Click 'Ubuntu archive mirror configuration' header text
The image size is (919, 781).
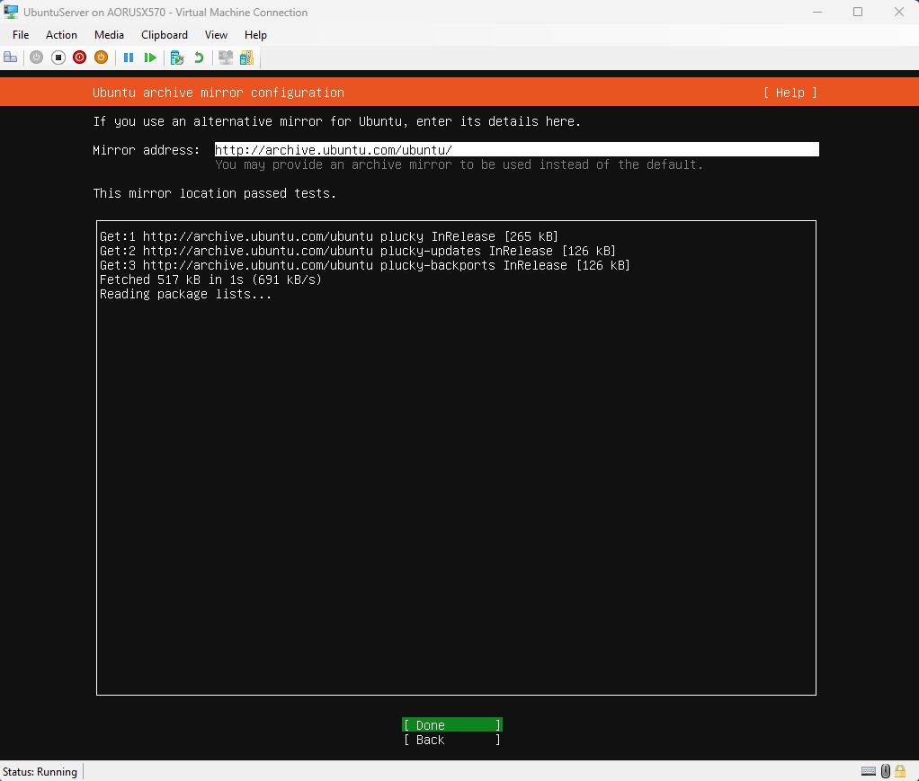pos(218,93)
